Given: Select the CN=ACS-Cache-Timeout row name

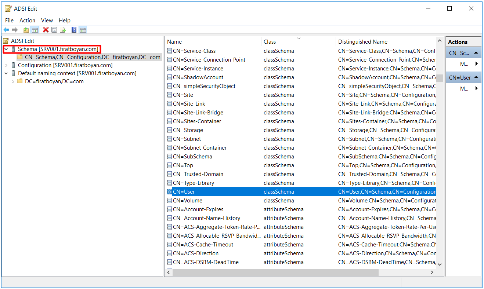Looking at the screenshot, I should (203, 245).
